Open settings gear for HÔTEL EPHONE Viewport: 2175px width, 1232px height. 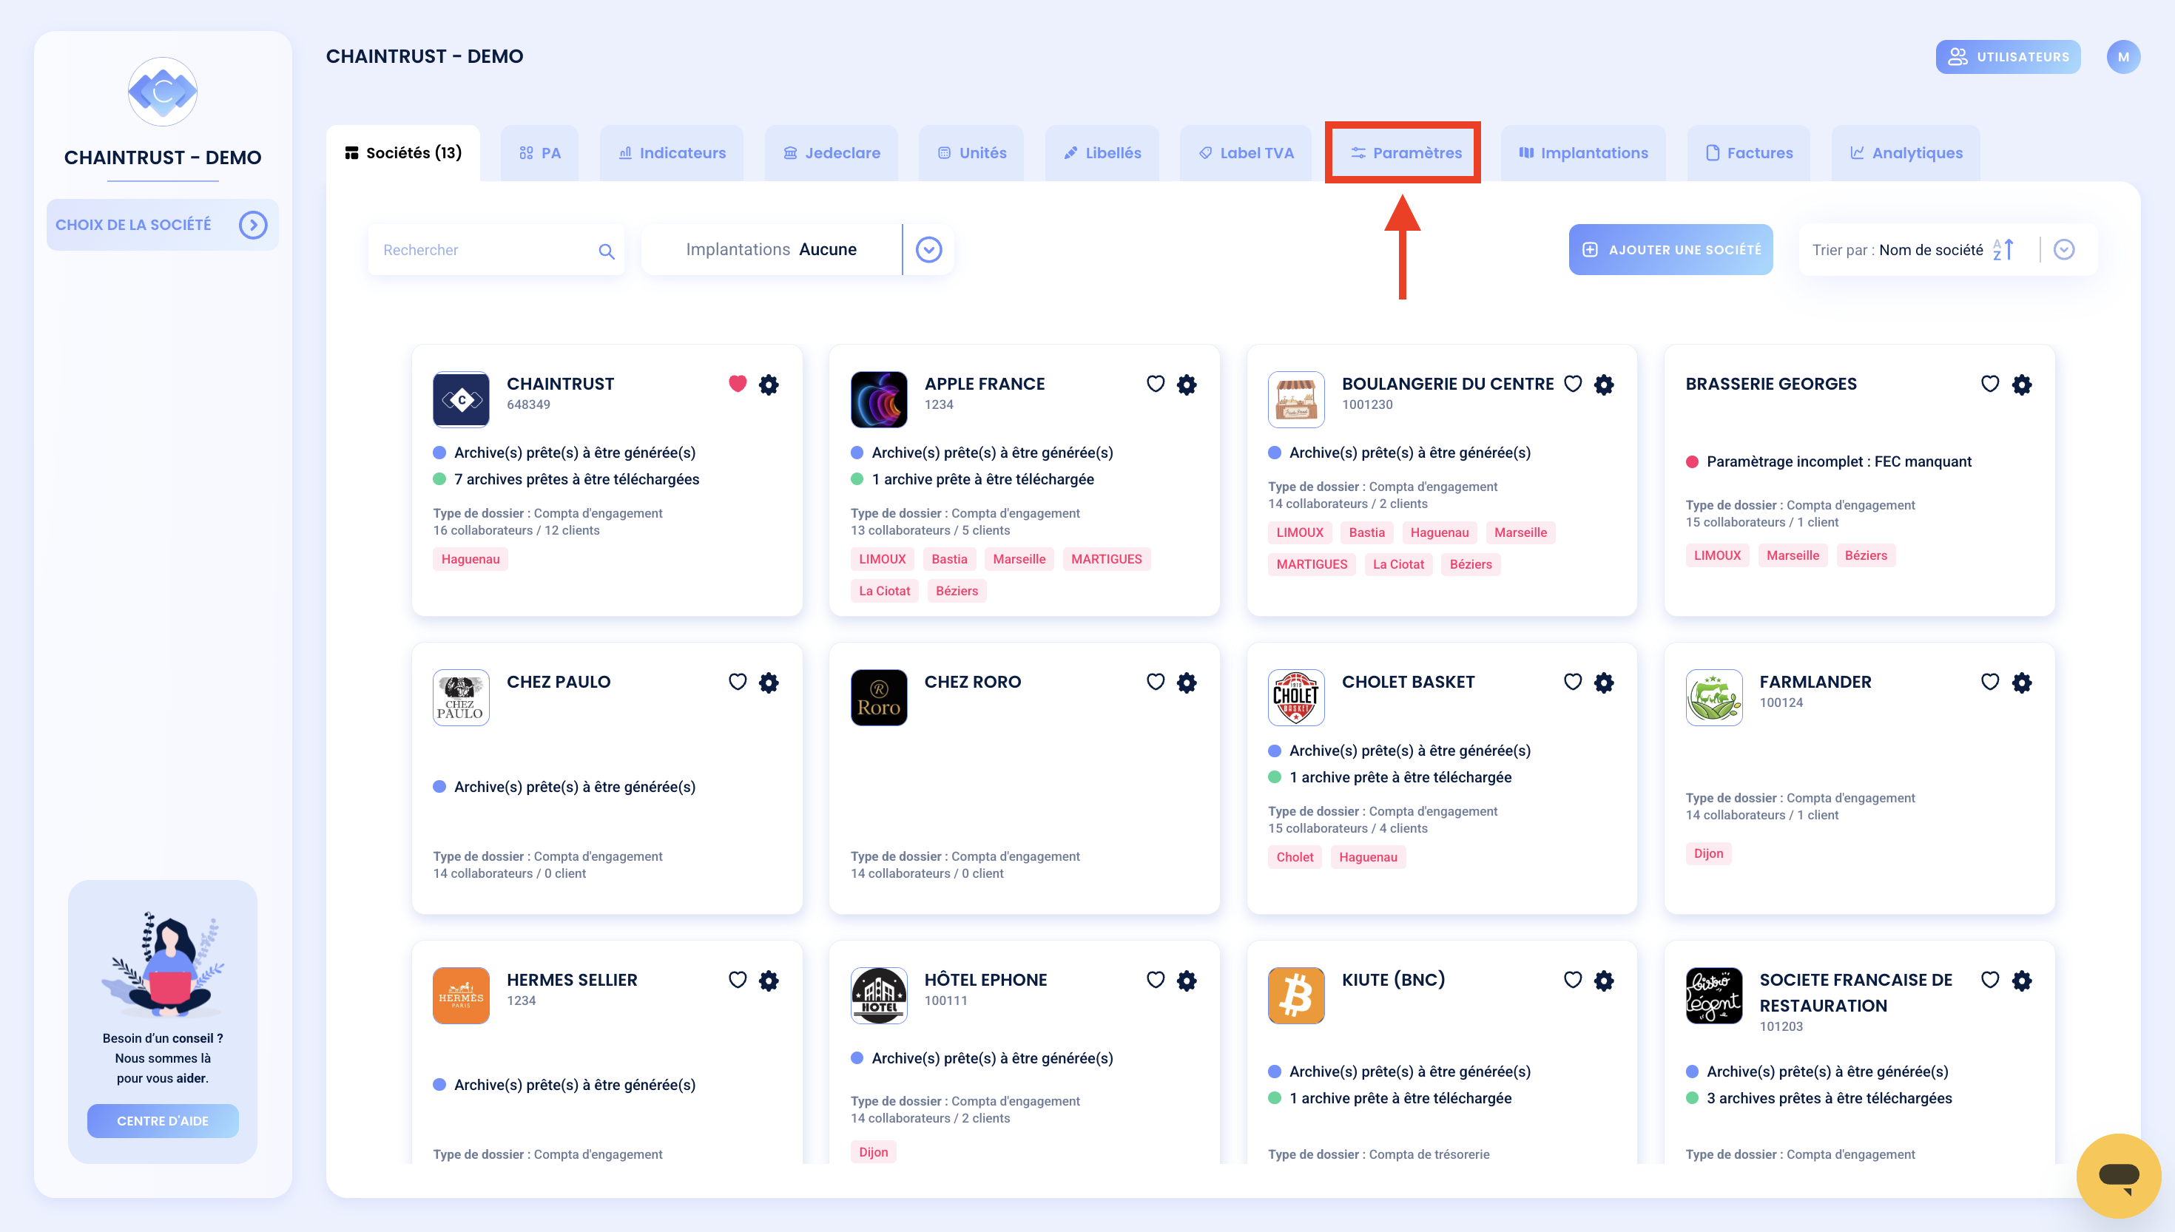coord(1187,980)
